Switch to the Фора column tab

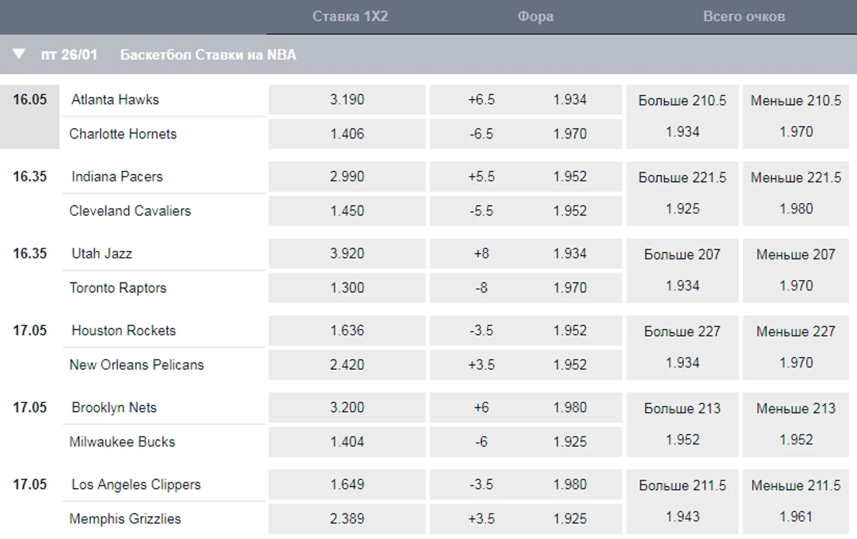535,16
